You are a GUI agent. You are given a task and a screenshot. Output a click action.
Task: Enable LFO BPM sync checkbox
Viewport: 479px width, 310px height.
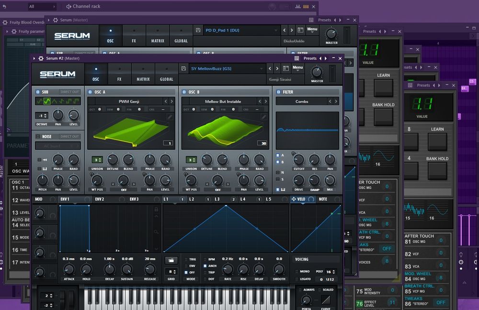click(205, 259)
